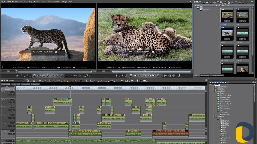The image size is (257, 144).
Task: Click Fast Forward in the recorder transport
Action: [x=154, y=76]
